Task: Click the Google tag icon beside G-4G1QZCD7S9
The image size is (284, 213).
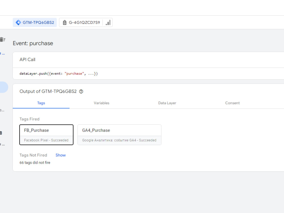Action: [x=64, y=22]
